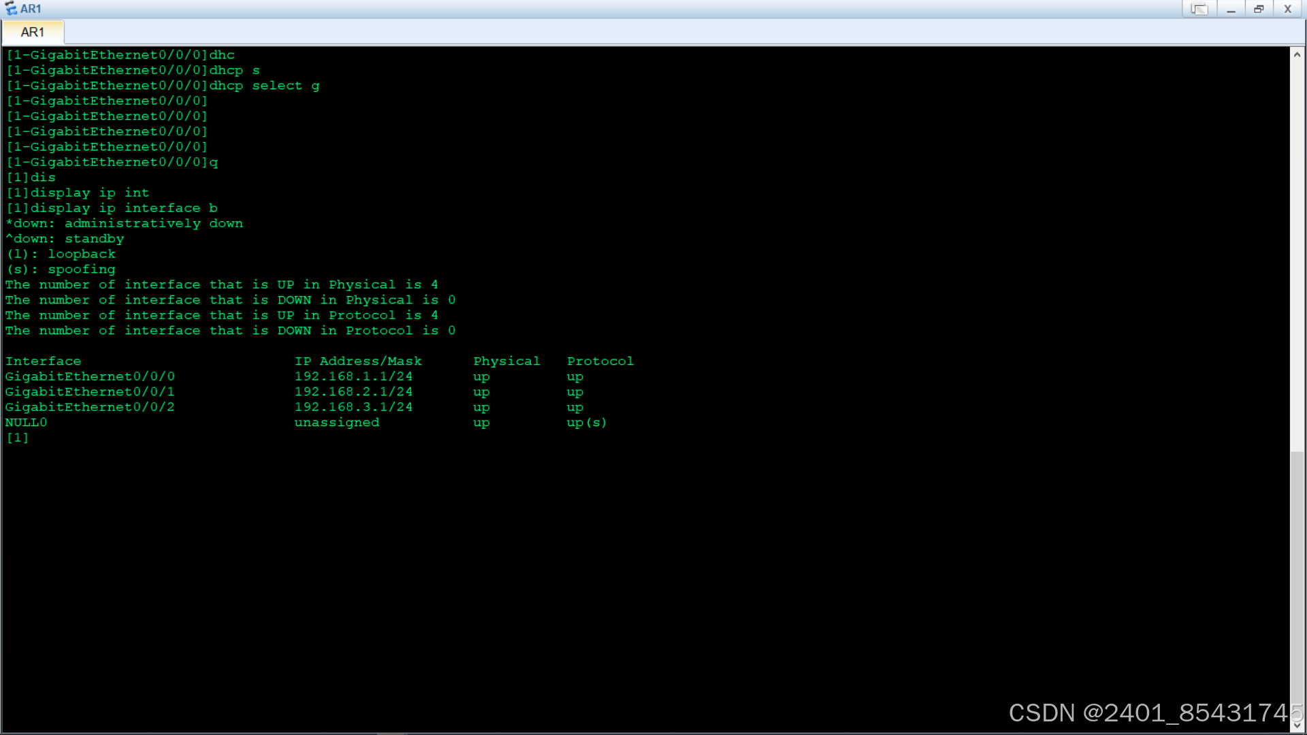The height and width of the screenshot is (735, 1307).
Task: Click the final [1] command prompt line
Action: click(x=18, y=438)
